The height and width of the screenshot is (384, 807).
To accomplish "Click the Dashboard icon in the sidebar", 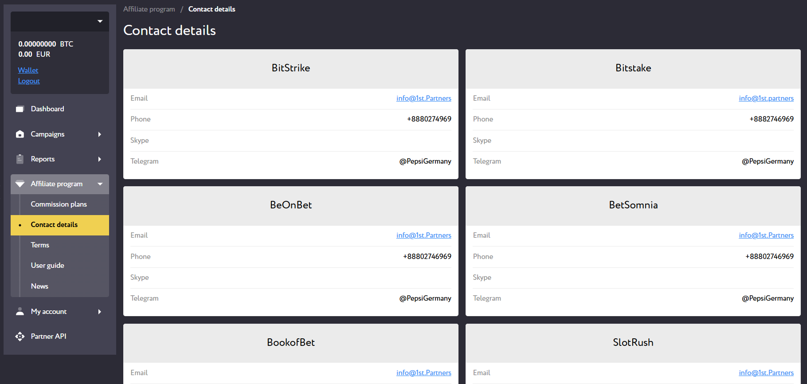I will (20, 109).
